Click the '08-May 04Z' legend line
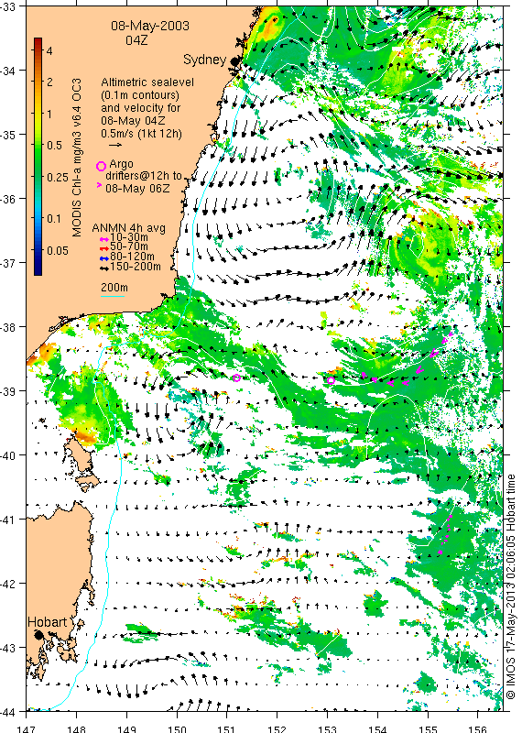The image size is (522, 733). pyautogui.click(x=133, y=121)
